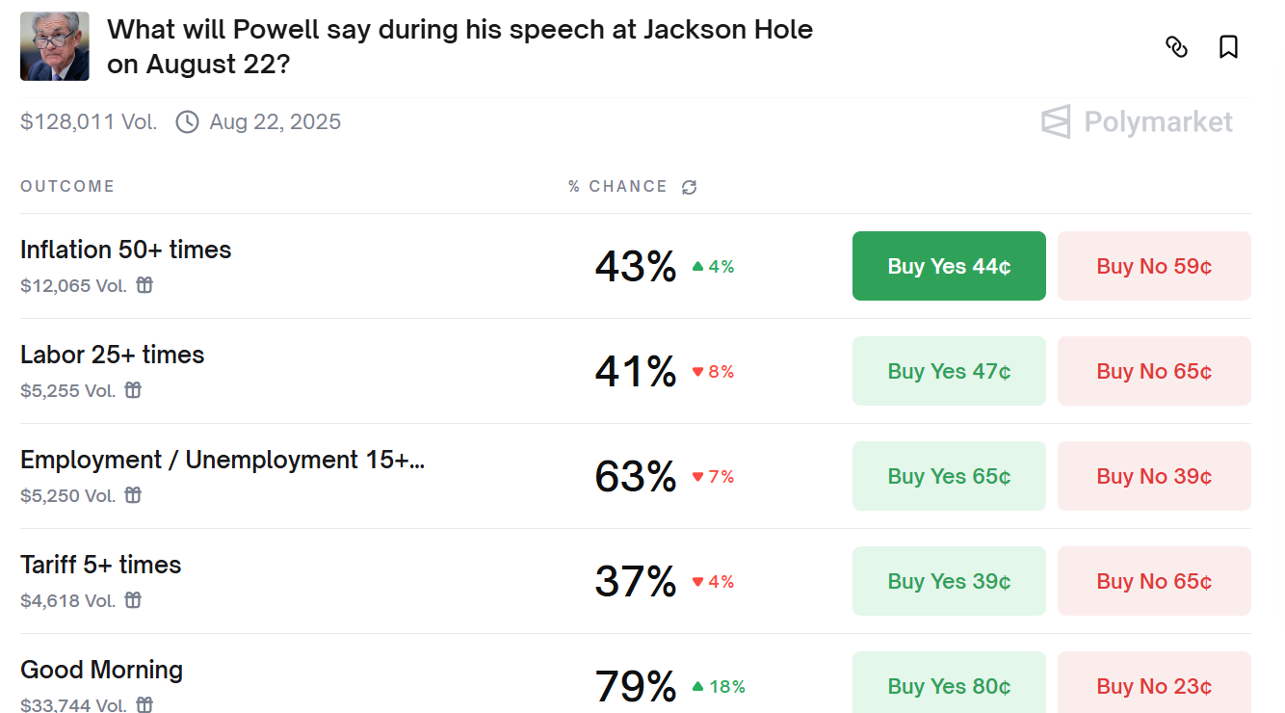Buy No at 23¢ for Good Morning
The width and height of the screenshot is (1285, 713).
[1154, 685]
